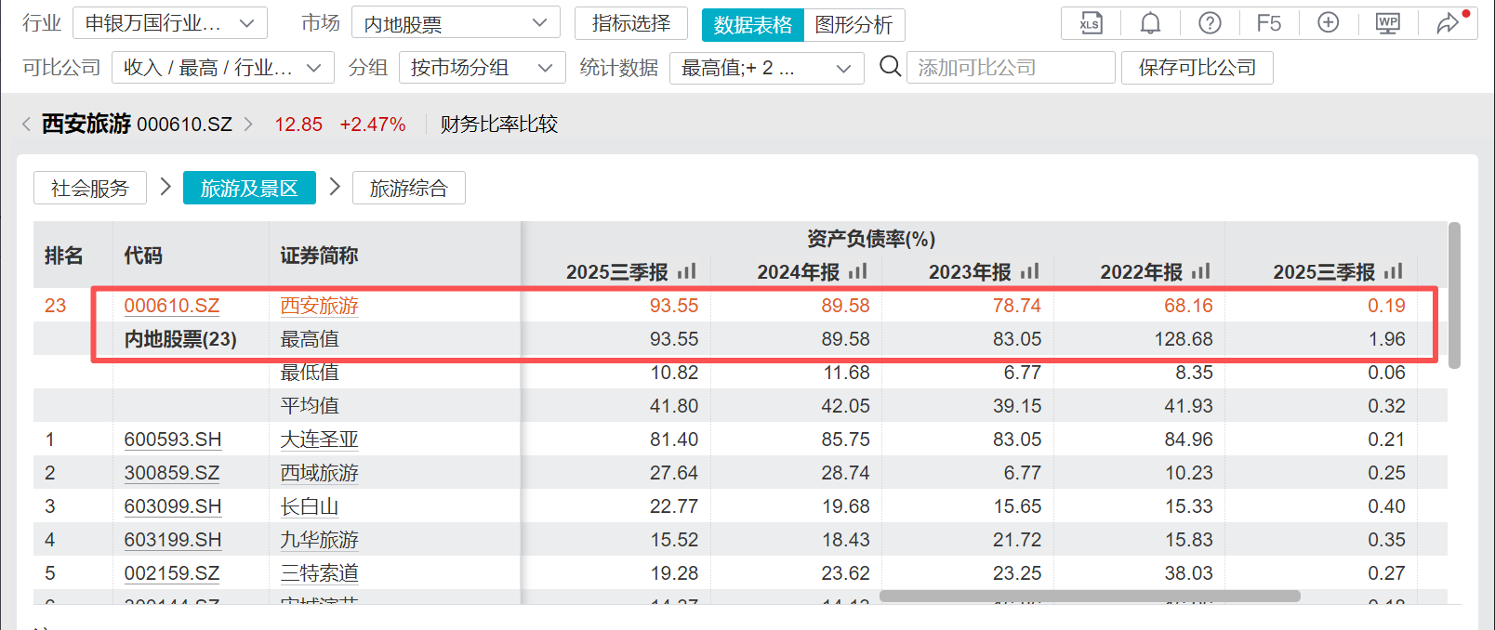Click the 保存可比公司 button
This screenshot has width=1495, height=630.
[x=1197, y=68]
